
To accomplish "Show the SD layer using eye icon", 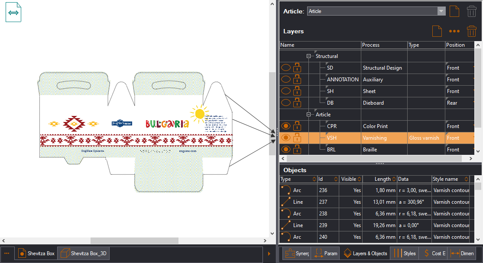I will point(286,68).
